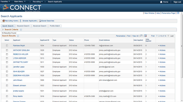Open the Main Menu dropdown
The width and height of the screenshot is (183, 102).
tap(20, 2)
